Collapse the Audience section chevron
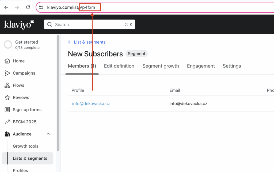Screen dimensions: 274x172 [x=48, y=134]
